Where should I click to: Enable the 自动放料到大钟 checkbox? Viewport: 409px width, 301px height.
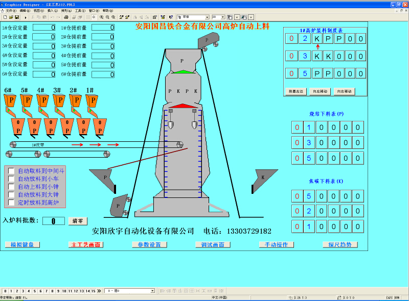click(11, 195)
